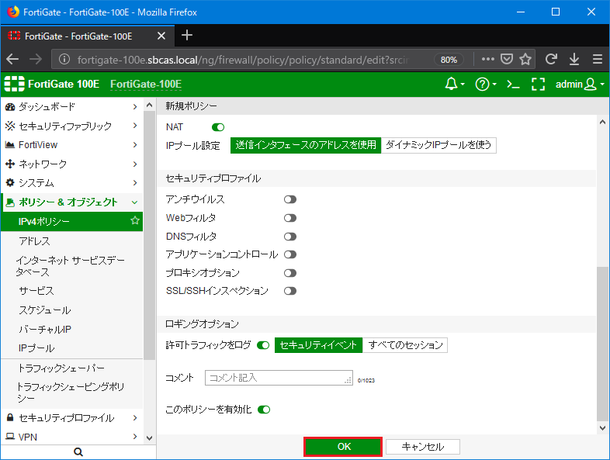Expand システム chevron
The image size is (610, 460).
(x=135, y=182)
